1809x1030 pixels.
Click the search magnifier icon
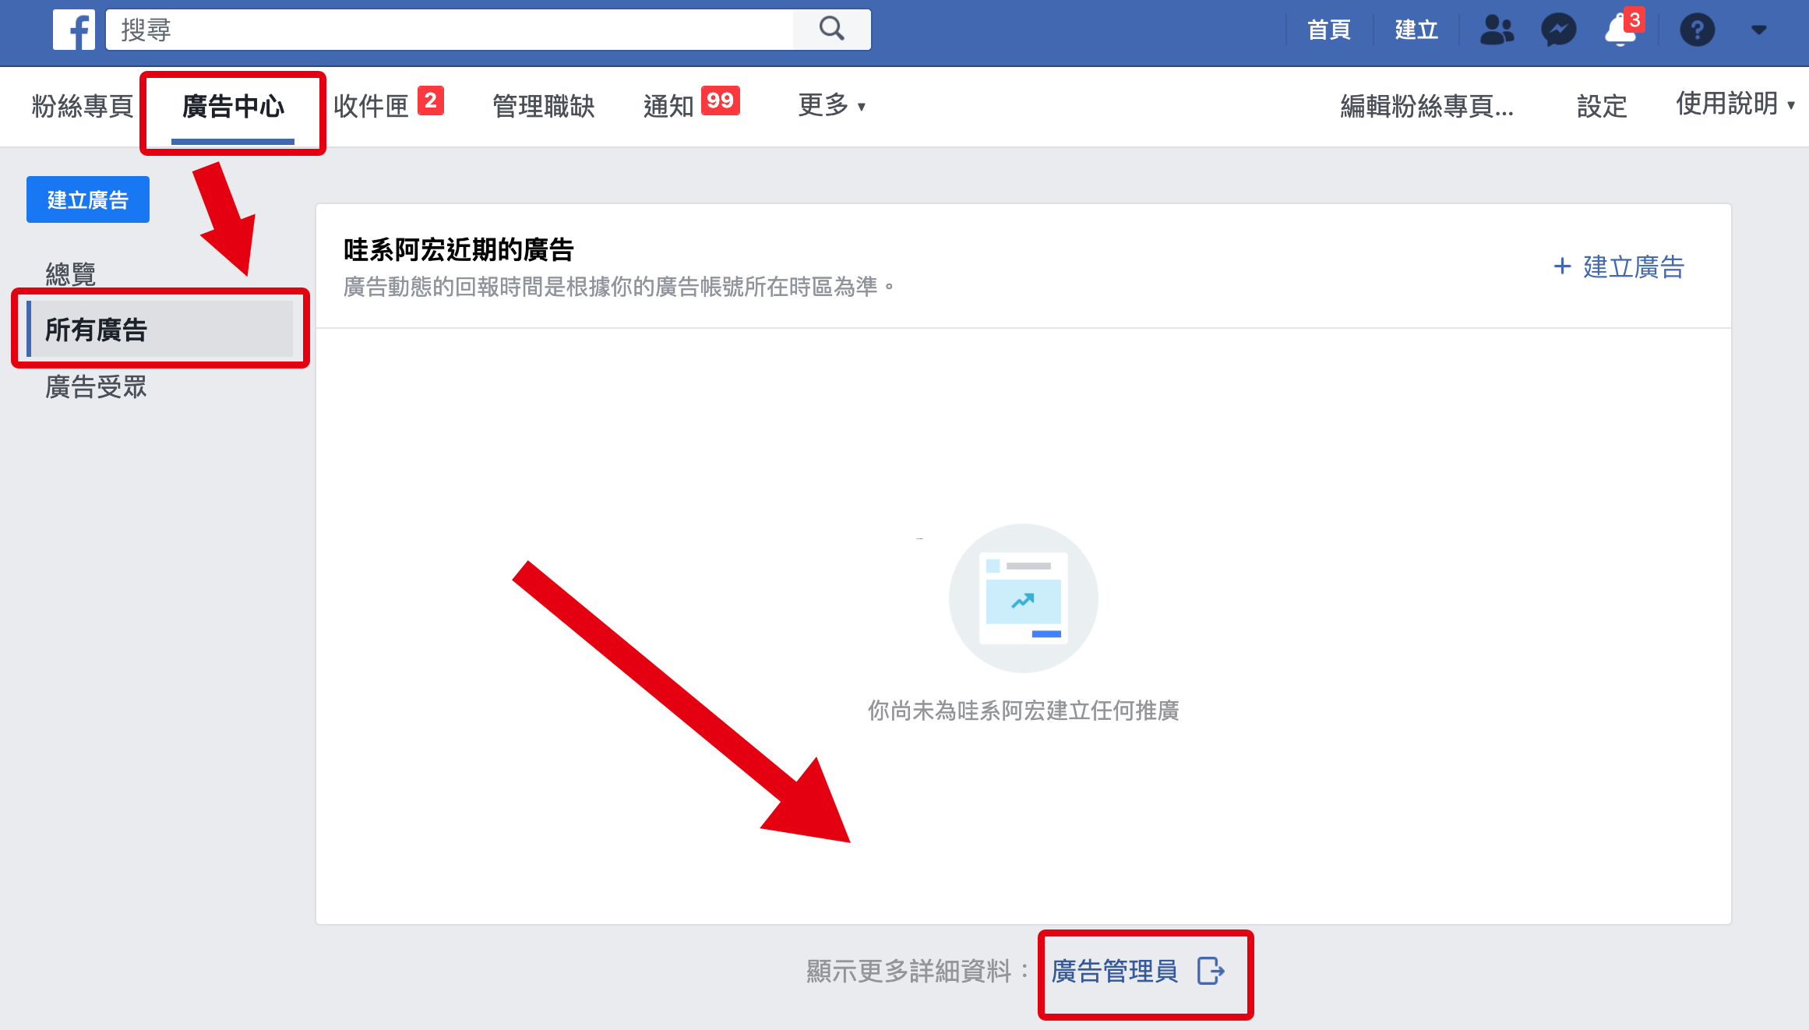pyautogui.click(x=830, y=29)
